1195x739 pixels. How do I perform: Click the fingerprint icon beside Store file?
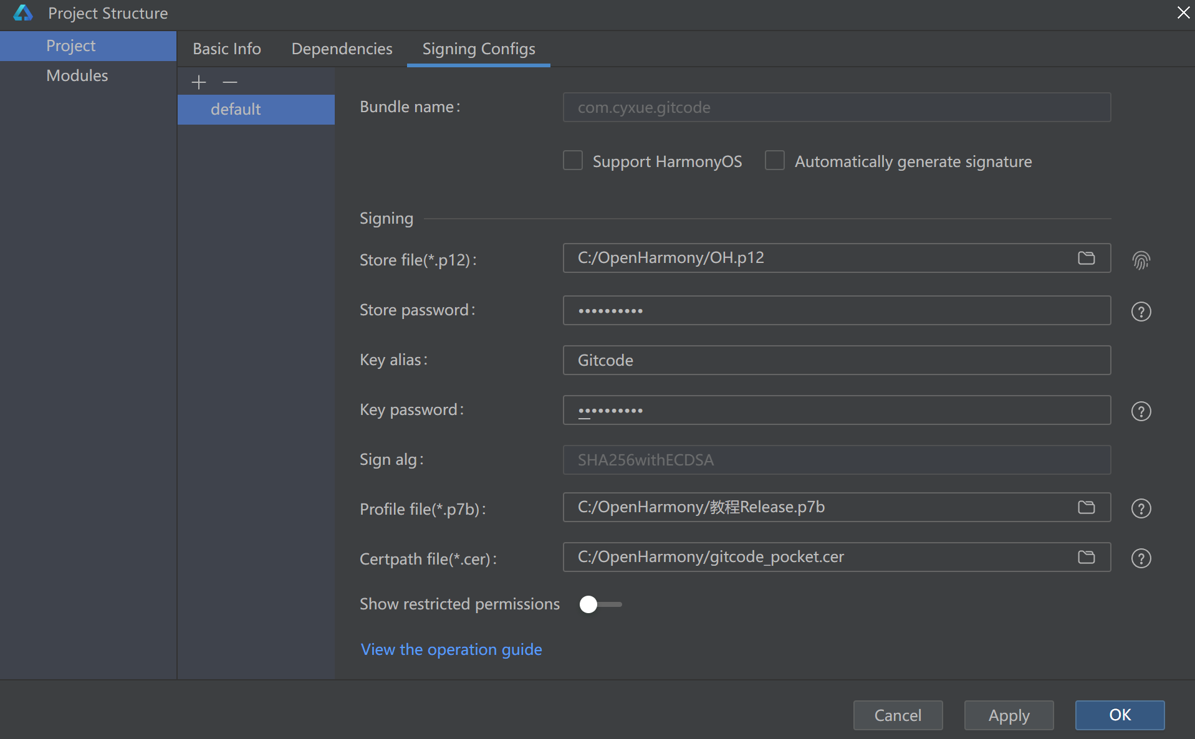(x=1141, y=260)
